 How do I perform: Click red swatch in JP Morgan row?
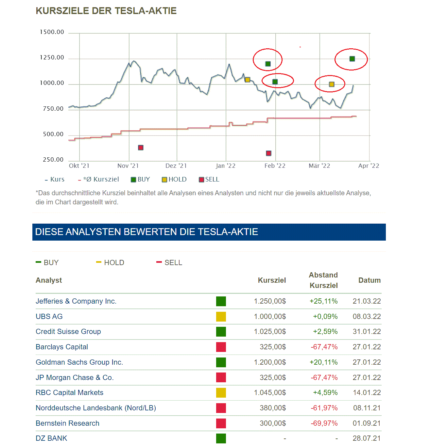(221, 377)
